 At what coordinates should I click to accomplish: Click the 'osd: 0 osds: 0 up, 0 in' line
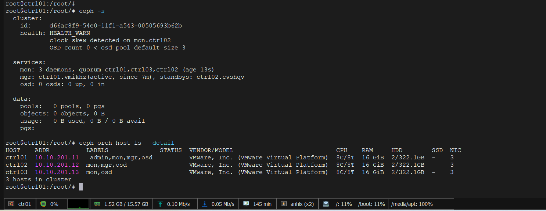[62, 84]
